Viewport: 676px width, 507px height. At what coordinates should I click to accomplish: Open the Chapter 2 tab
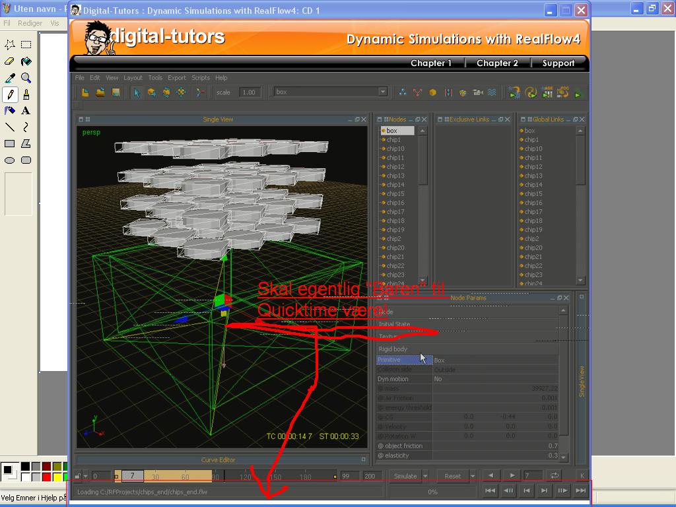tap(497, 63)
